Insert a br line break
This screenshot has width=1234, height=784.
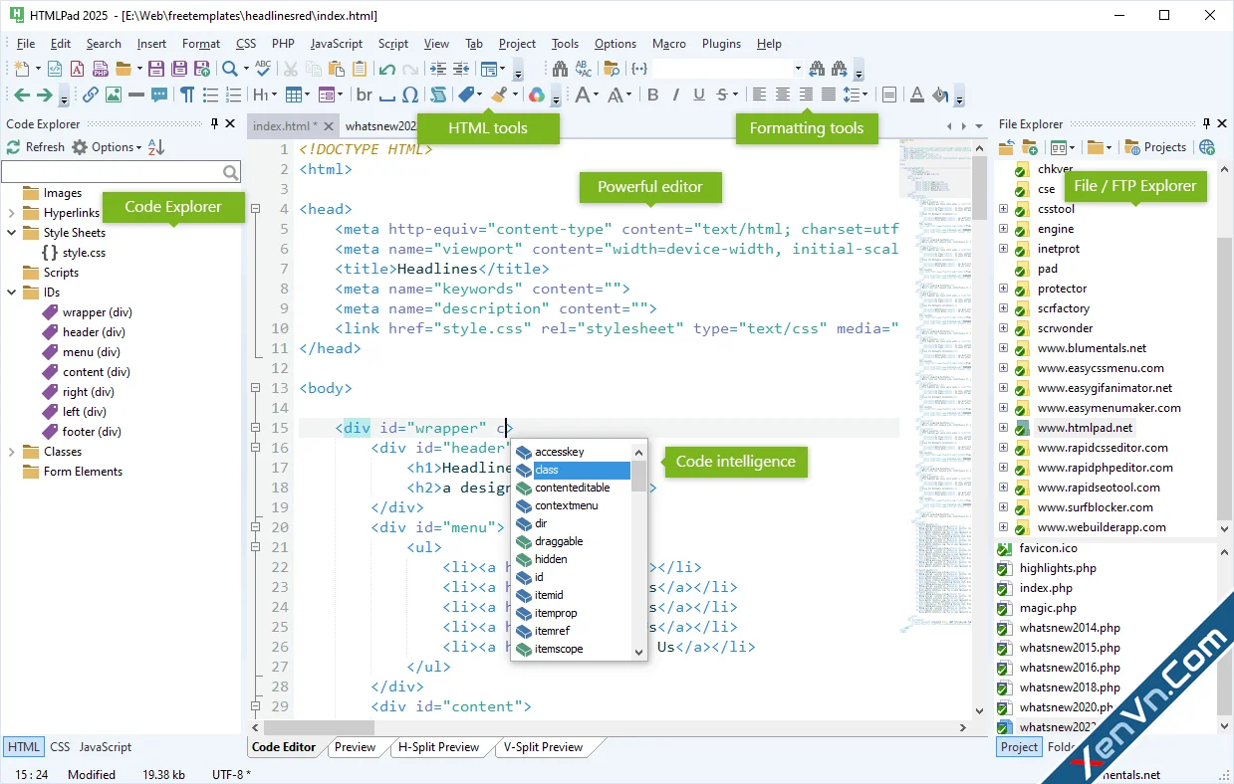pos(364,95)
